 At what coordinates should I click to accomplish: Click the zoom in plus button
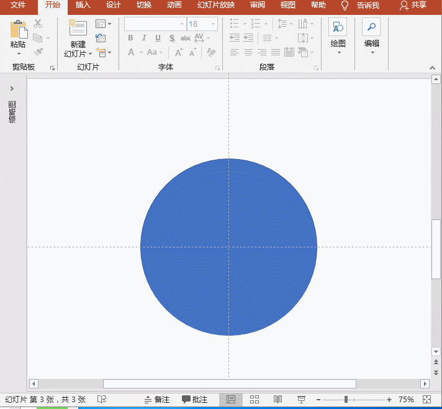[x=389, y=400]
